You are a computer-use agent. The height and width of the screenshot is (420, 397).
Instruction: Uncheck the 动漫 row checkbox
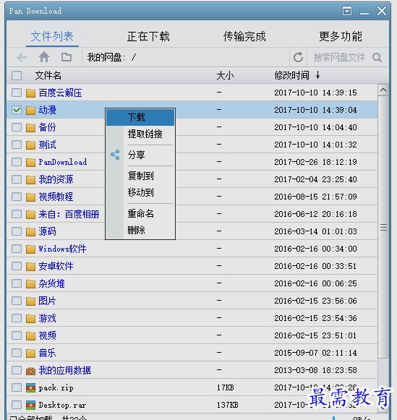click(x=17, y=110)
